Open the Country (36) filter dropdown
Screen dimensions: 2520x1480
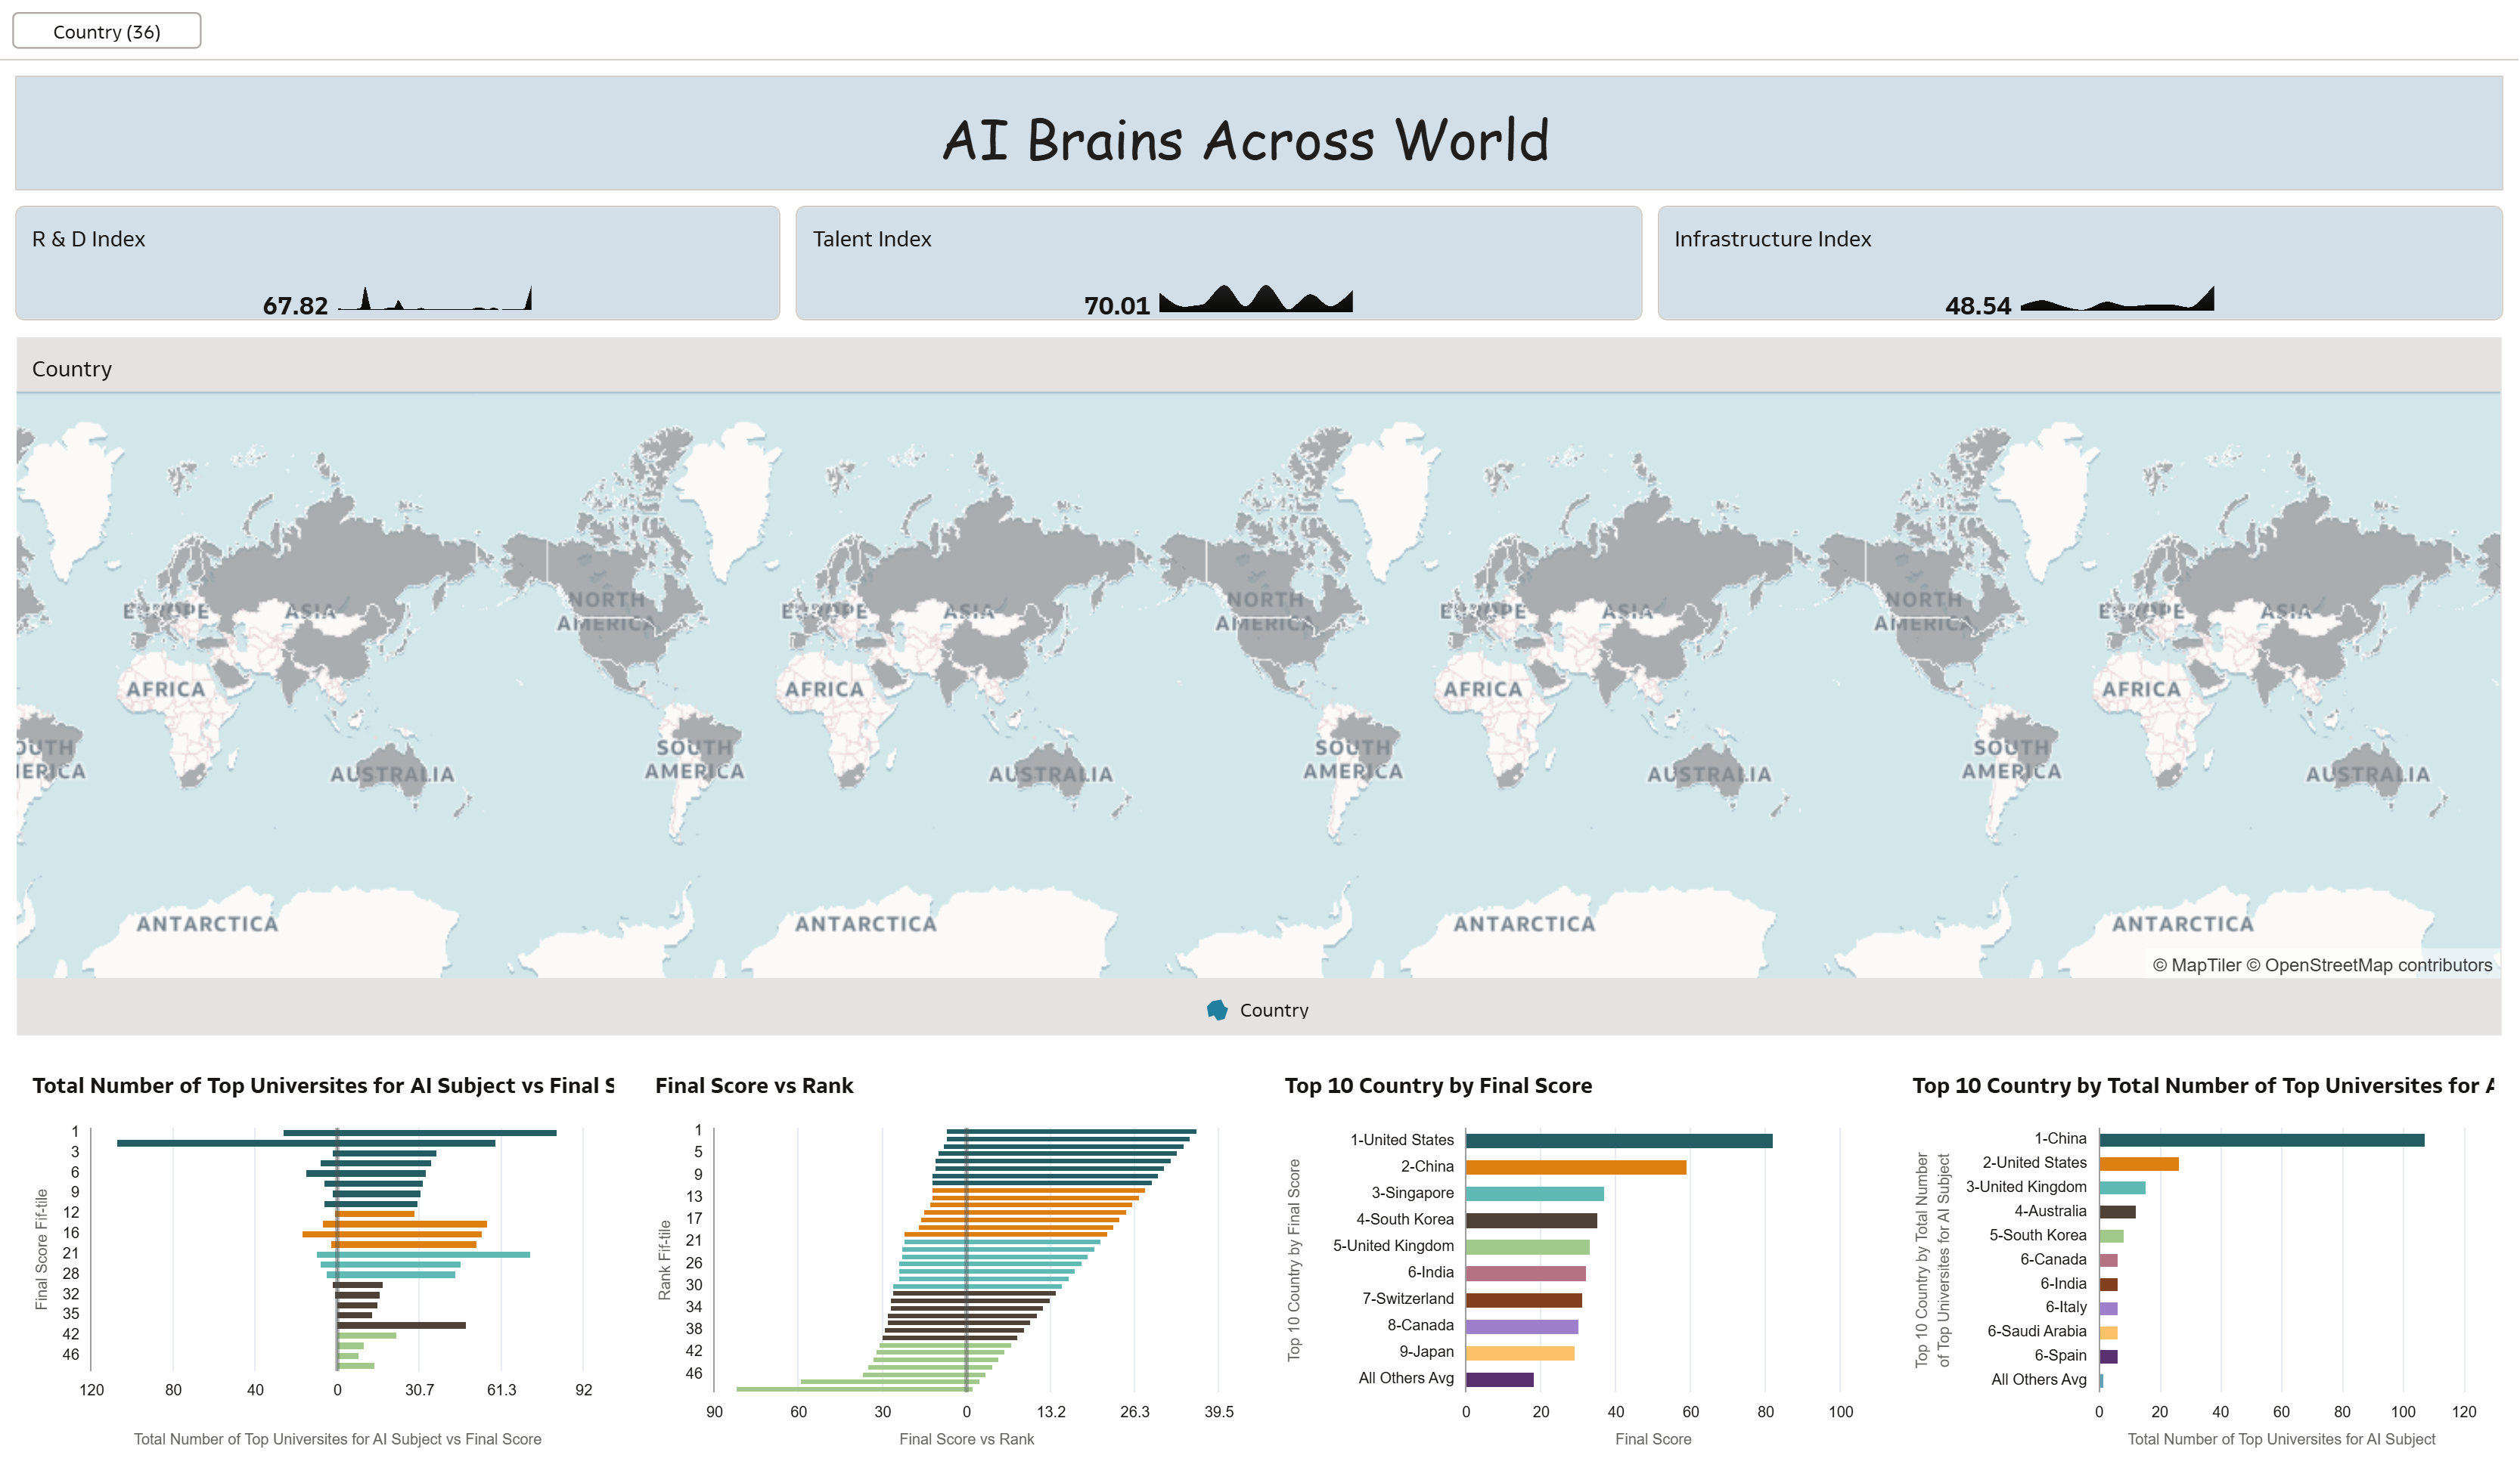(x=106, y=31)
